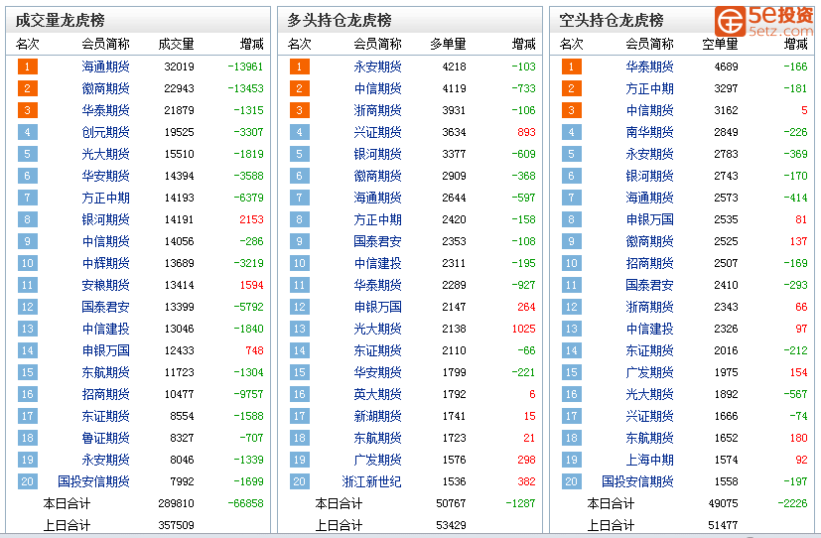Click the 成交量 column header

coord(176,44)
